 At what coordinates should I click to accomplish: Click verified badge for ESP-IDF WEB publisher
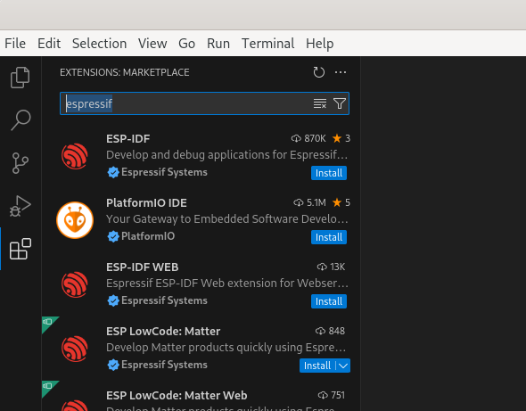(113, 300)
